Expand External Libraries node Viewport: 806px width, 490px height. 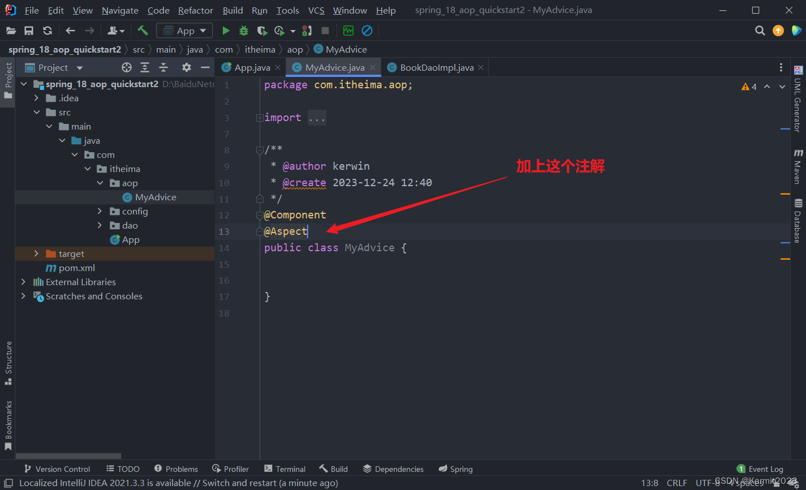point(23,282)
